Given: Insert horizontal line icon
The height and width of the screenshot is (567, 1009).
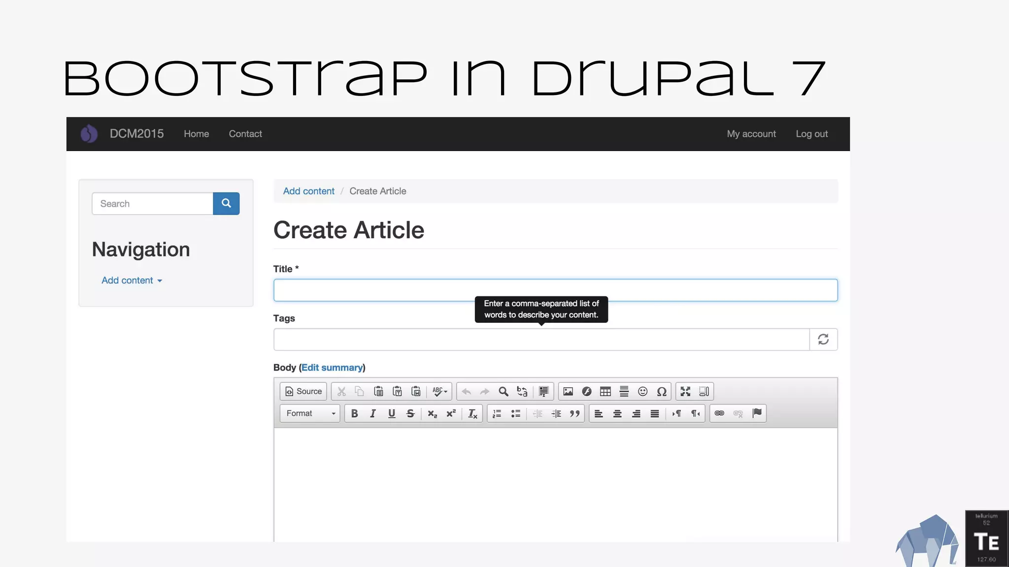Looking at the screenshot, I should [x=624, y=391].
